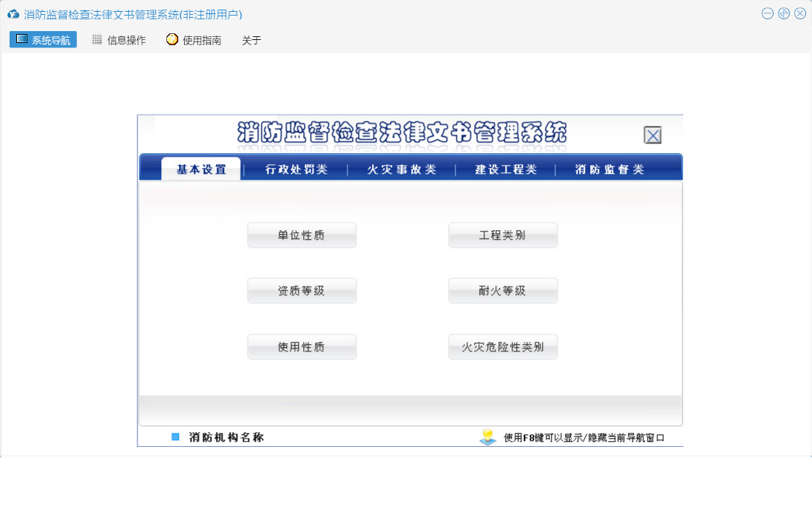Click the 单位性质 button

pyautogui.click(x=302, y=235)
